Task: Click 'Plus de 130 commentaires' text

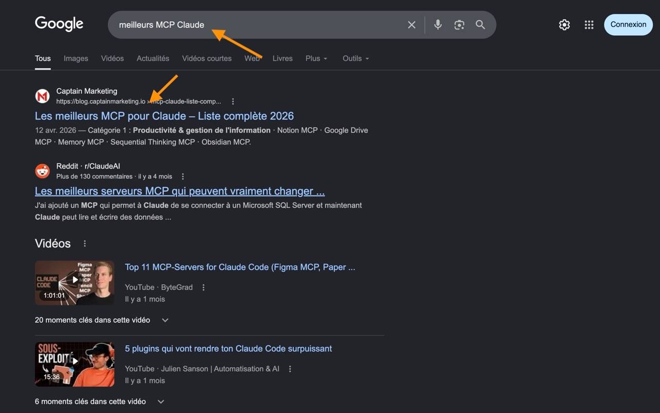Action: [94, 176]
